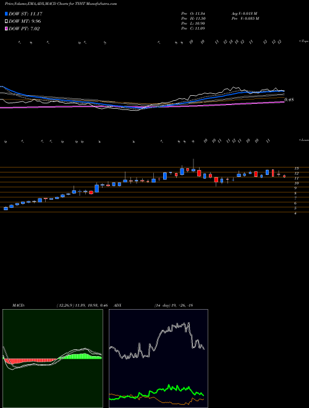
Task: Click the '<Lows' row label
Action: [x=303, y=140]
